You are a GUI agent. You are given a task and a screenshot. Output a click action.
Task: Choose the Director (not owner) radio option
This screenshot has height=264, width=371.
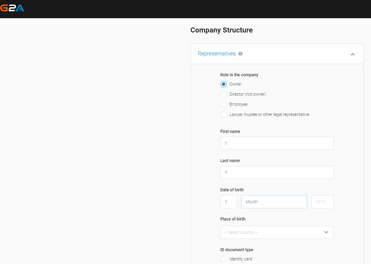coord(223,94)
